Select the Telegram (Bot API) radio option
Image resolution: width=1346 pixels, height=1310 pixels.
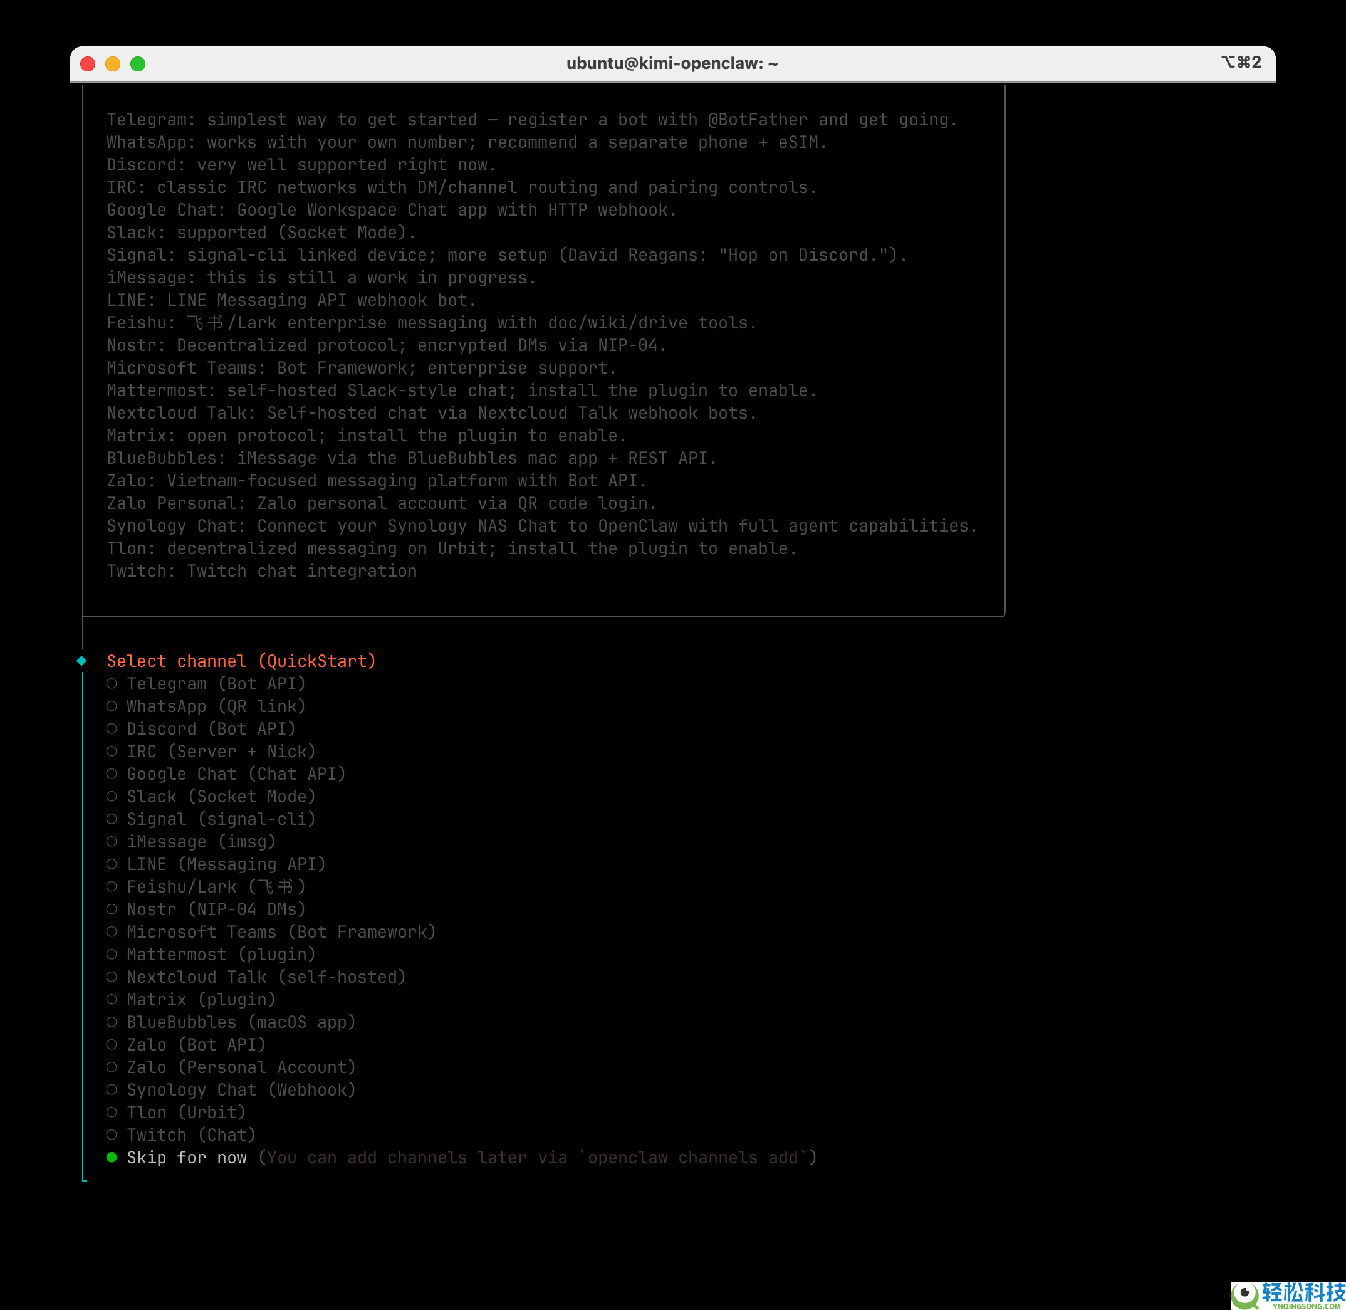pyautogui.click(x=206, y=684)
